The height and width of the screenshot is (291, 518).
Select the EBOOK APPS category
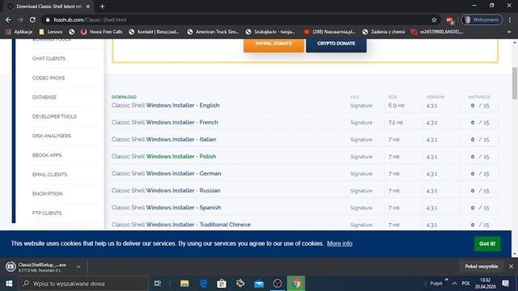click(x=47, y=155)
